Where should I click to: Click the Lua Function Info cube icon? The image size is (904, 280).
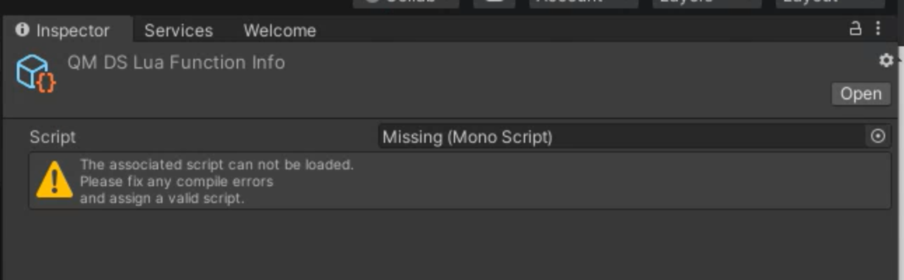(x=35, y=73)
